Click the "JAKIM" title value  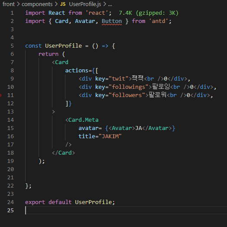[110, 136]
